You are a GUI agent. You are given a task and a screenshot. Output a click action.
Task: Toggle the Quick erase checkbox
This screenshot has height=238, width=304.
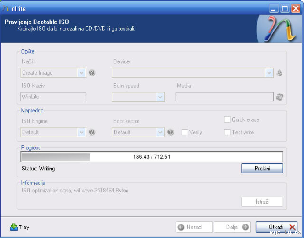point(227,119)
